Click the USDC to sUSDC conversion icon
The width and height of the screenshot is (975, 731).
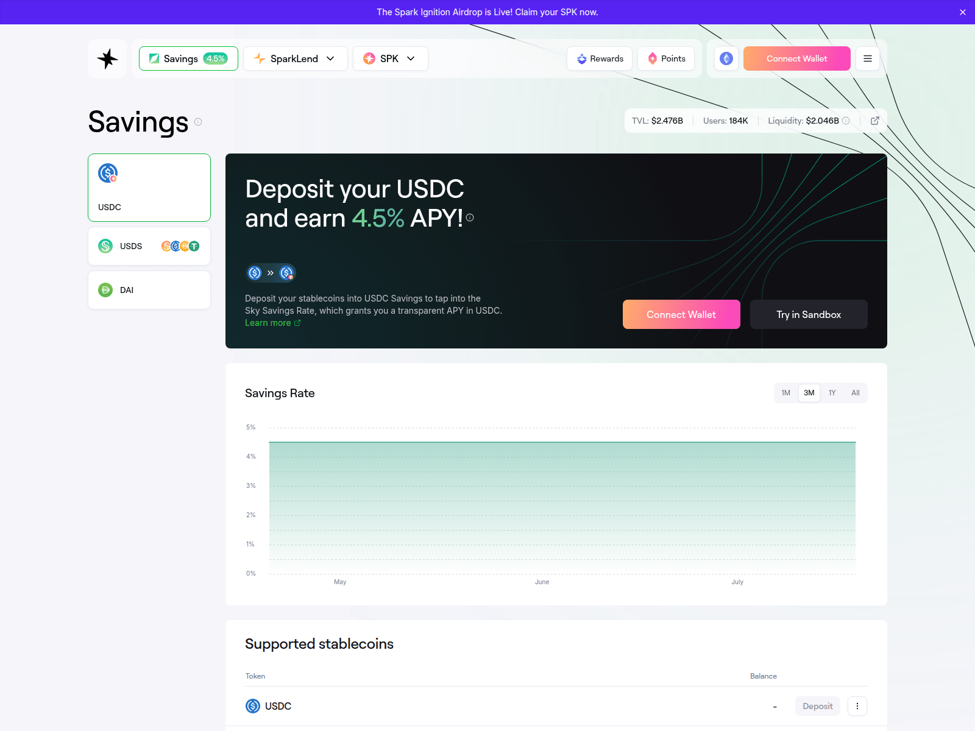pos(271,273)
